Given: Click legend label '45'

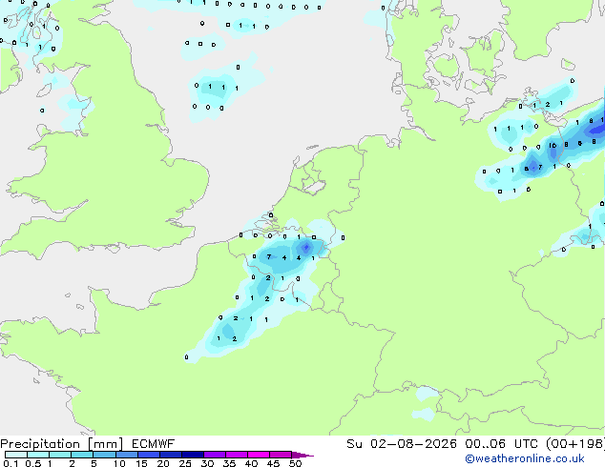Looking at the screenshot, I should click(x=273, y=463).
